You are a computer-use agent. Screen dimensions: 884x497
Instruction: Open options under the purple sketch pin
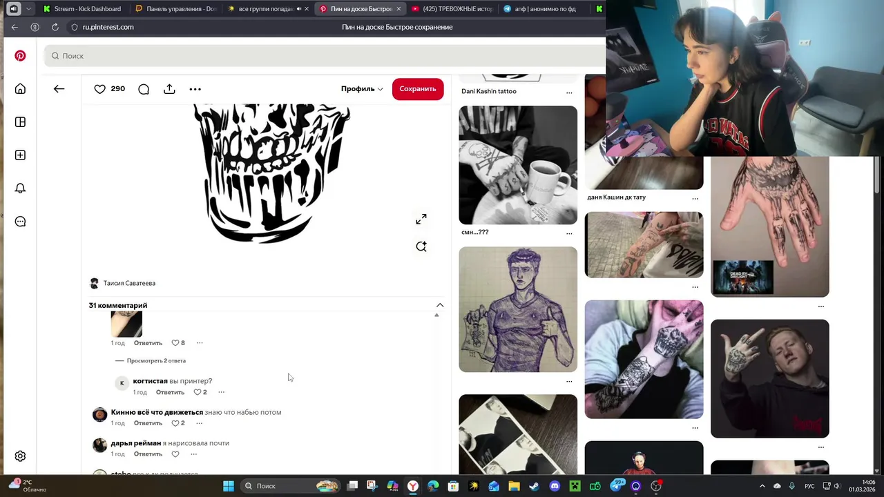pos(569,381)
